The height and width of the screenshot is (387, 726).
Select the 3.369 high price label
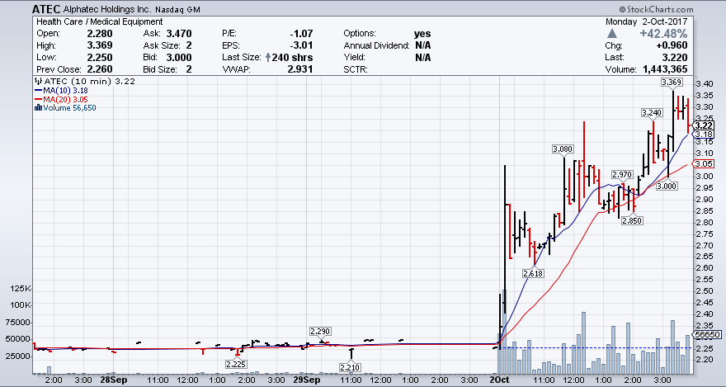pos(672,82)
